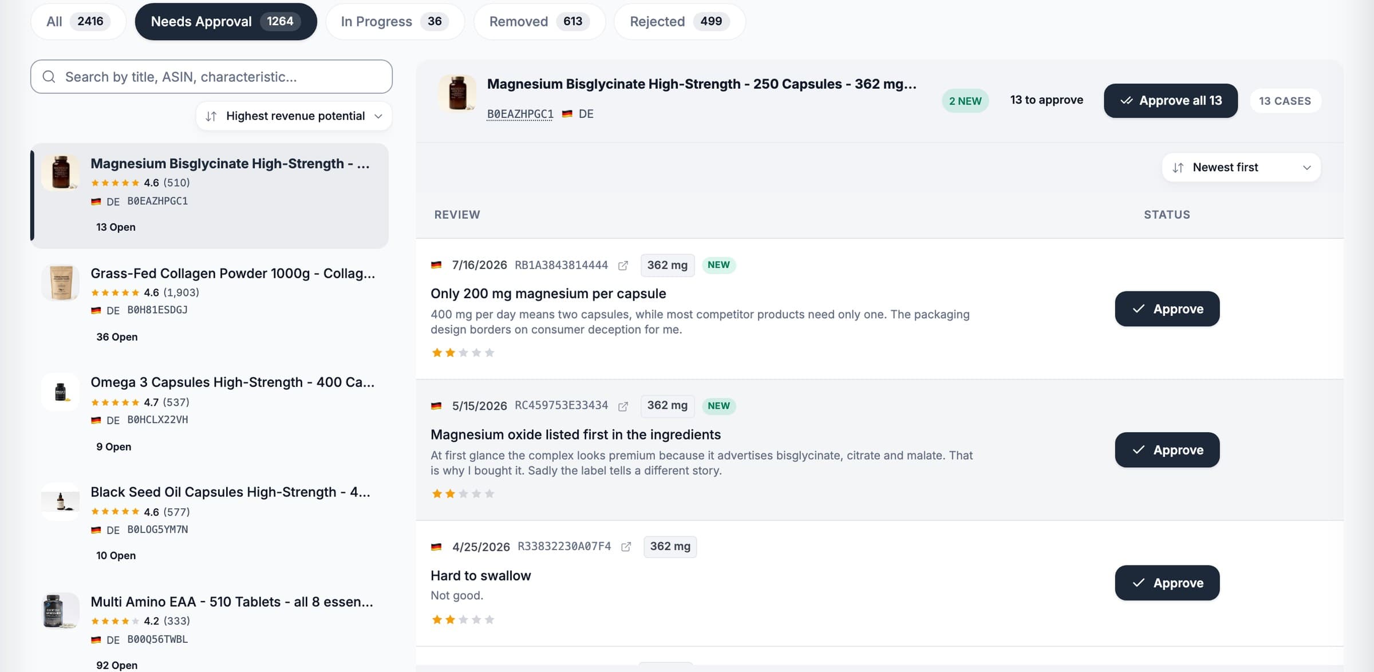
Task: Click '10 Open' under Black Seed Oil
Action: [x=116, y=556]
